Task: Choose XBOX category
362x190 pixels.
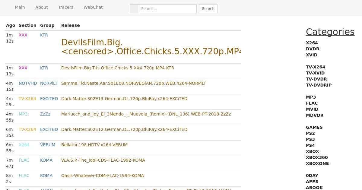Action: click(313, 151)
